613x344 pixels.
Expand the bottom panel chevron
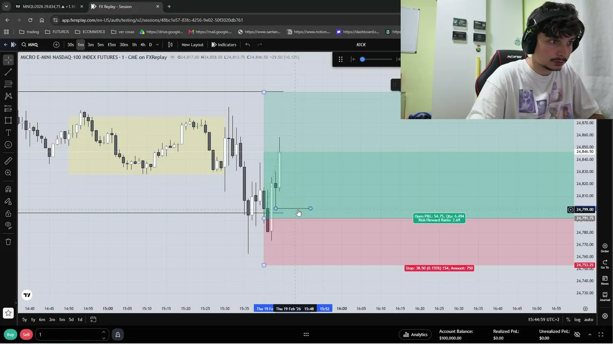pos(590,334)
